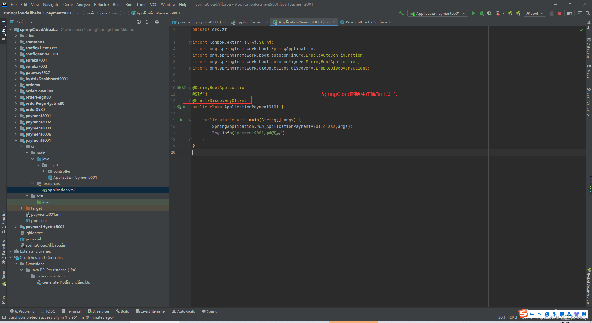
Task: Expand the External Libraries node
Action: (x=10, y=251)
